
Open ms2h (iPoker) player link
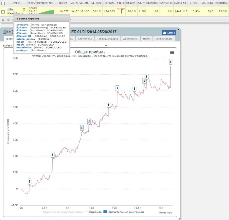pos(20,45)
